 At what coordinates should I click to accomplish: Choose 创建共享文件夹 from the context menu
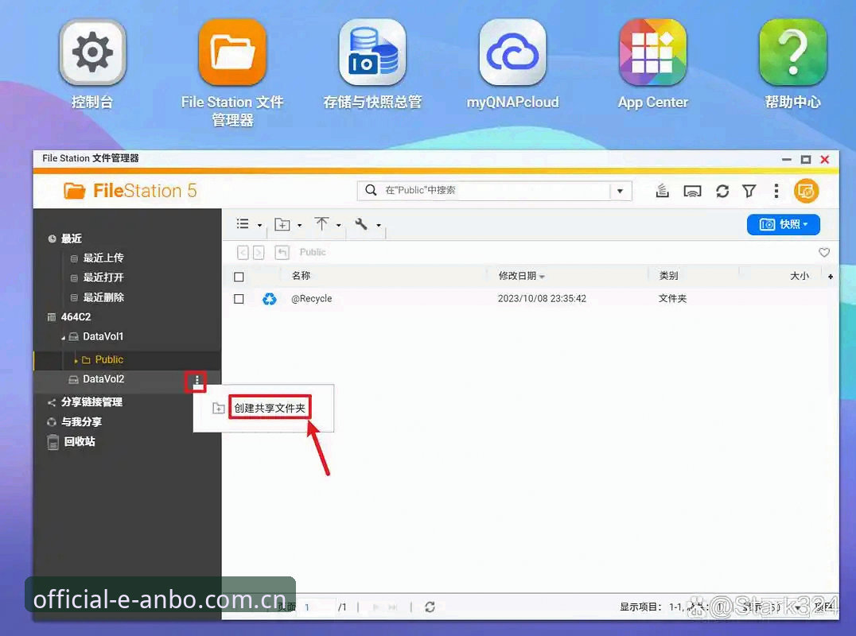click(270, 408)
